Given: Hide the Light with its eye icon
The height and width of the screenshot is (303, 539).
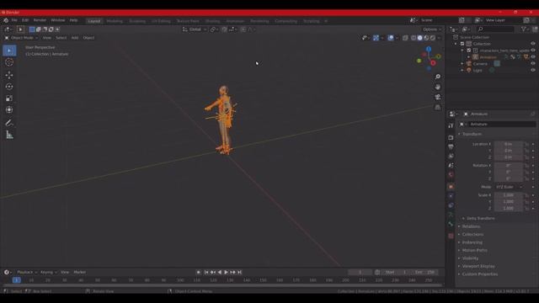Looking at the screenshot, I should [x=533, y=70].
